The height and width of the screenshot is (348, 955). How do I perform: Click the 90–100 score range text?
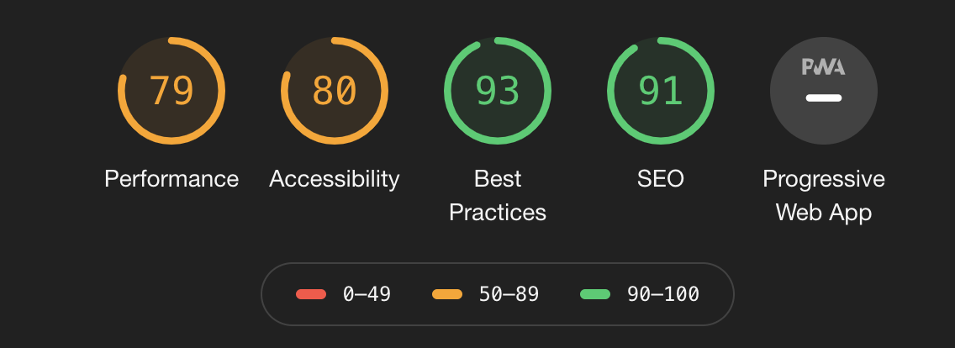click(662, 294)
